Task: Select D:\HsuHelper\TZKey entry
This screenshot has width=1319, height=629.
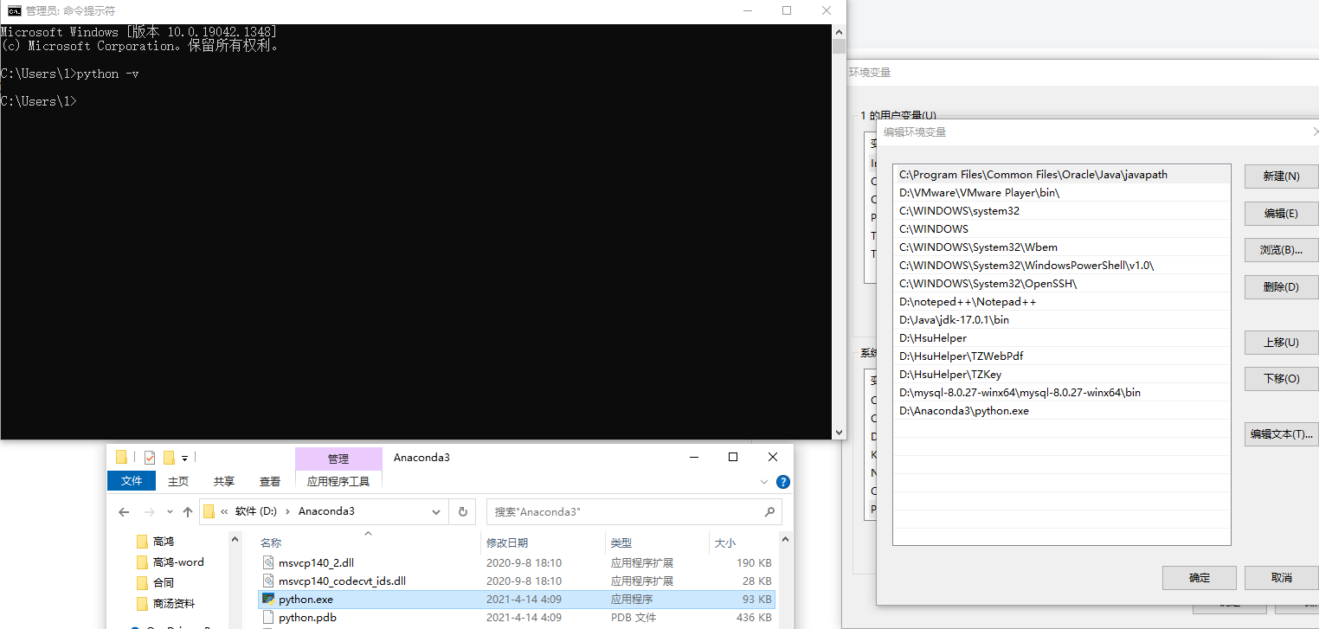Action: pyautogui.click(x=1062, y=375)
